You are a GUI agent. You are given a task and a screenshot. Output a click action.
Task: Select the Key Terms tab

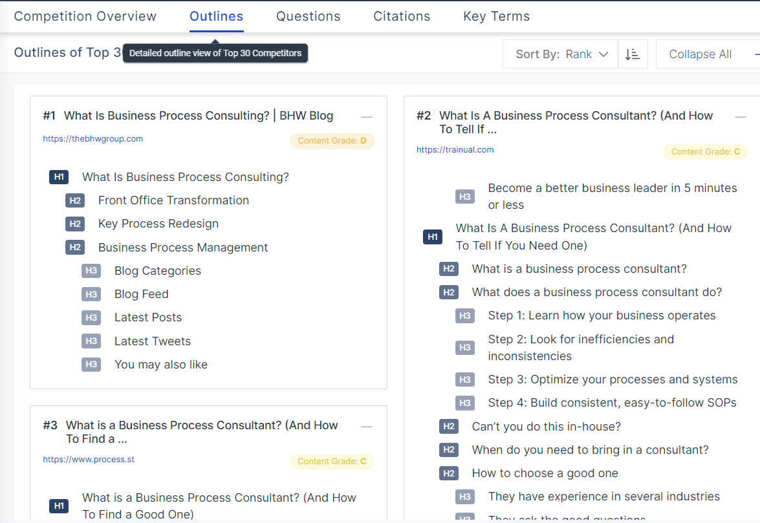point(496,16)
